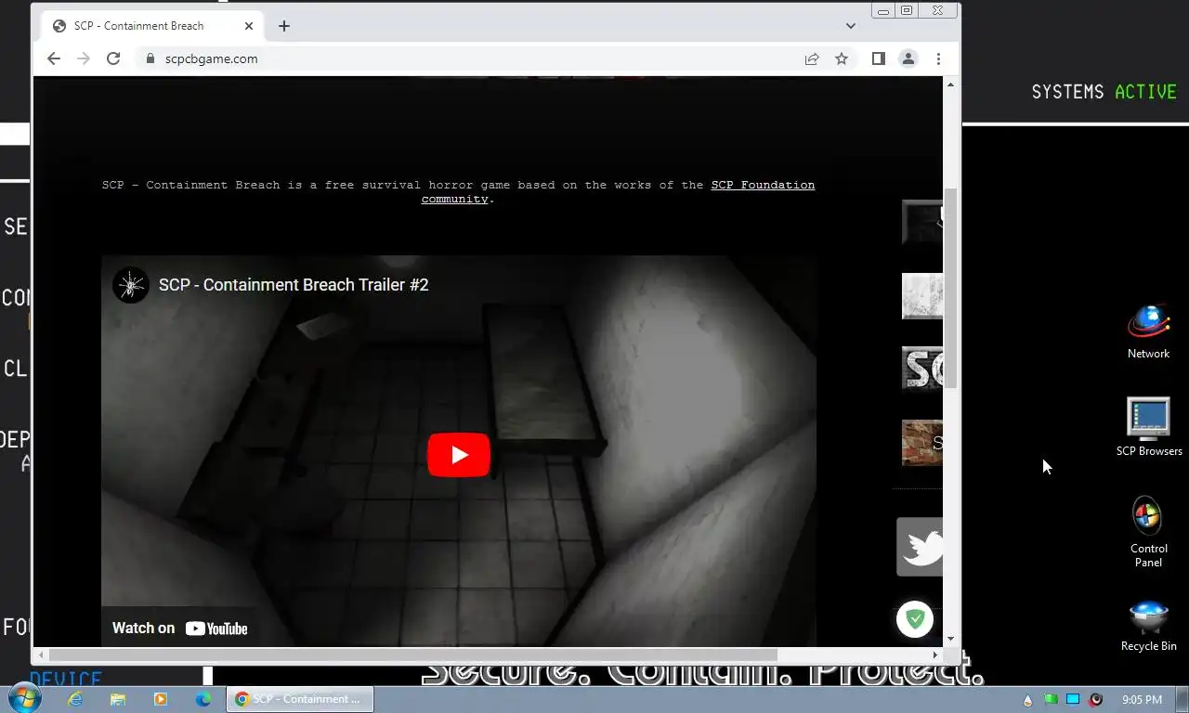The width and height of the screenshot is (1189, 713).
Task: Bookmark this page with the star
Action: [x=842, y=58]
